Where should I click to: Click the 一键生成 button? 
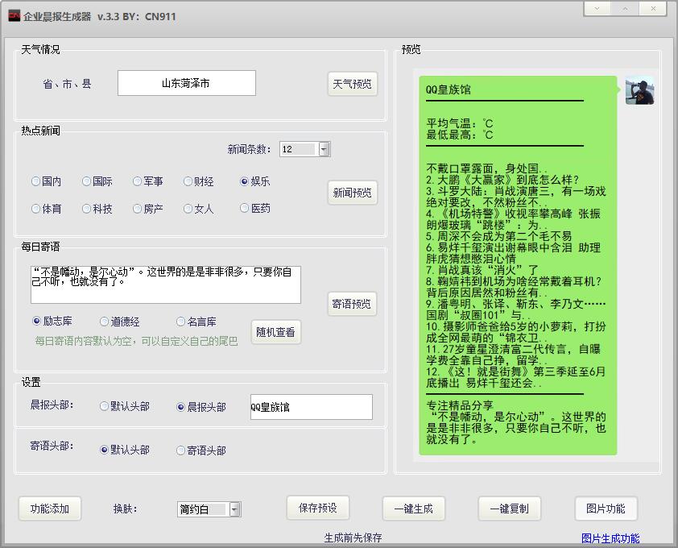pyautogui.click(x=413, y=509)
